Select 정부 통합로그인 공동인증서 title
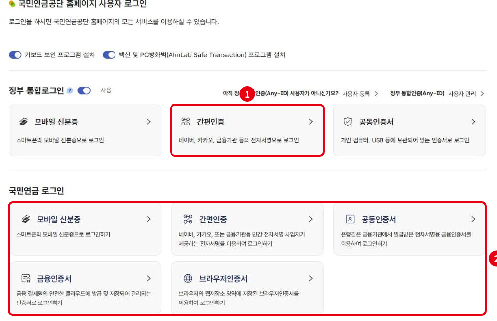This screenshot has height=321, width=497. pos(376,122)
